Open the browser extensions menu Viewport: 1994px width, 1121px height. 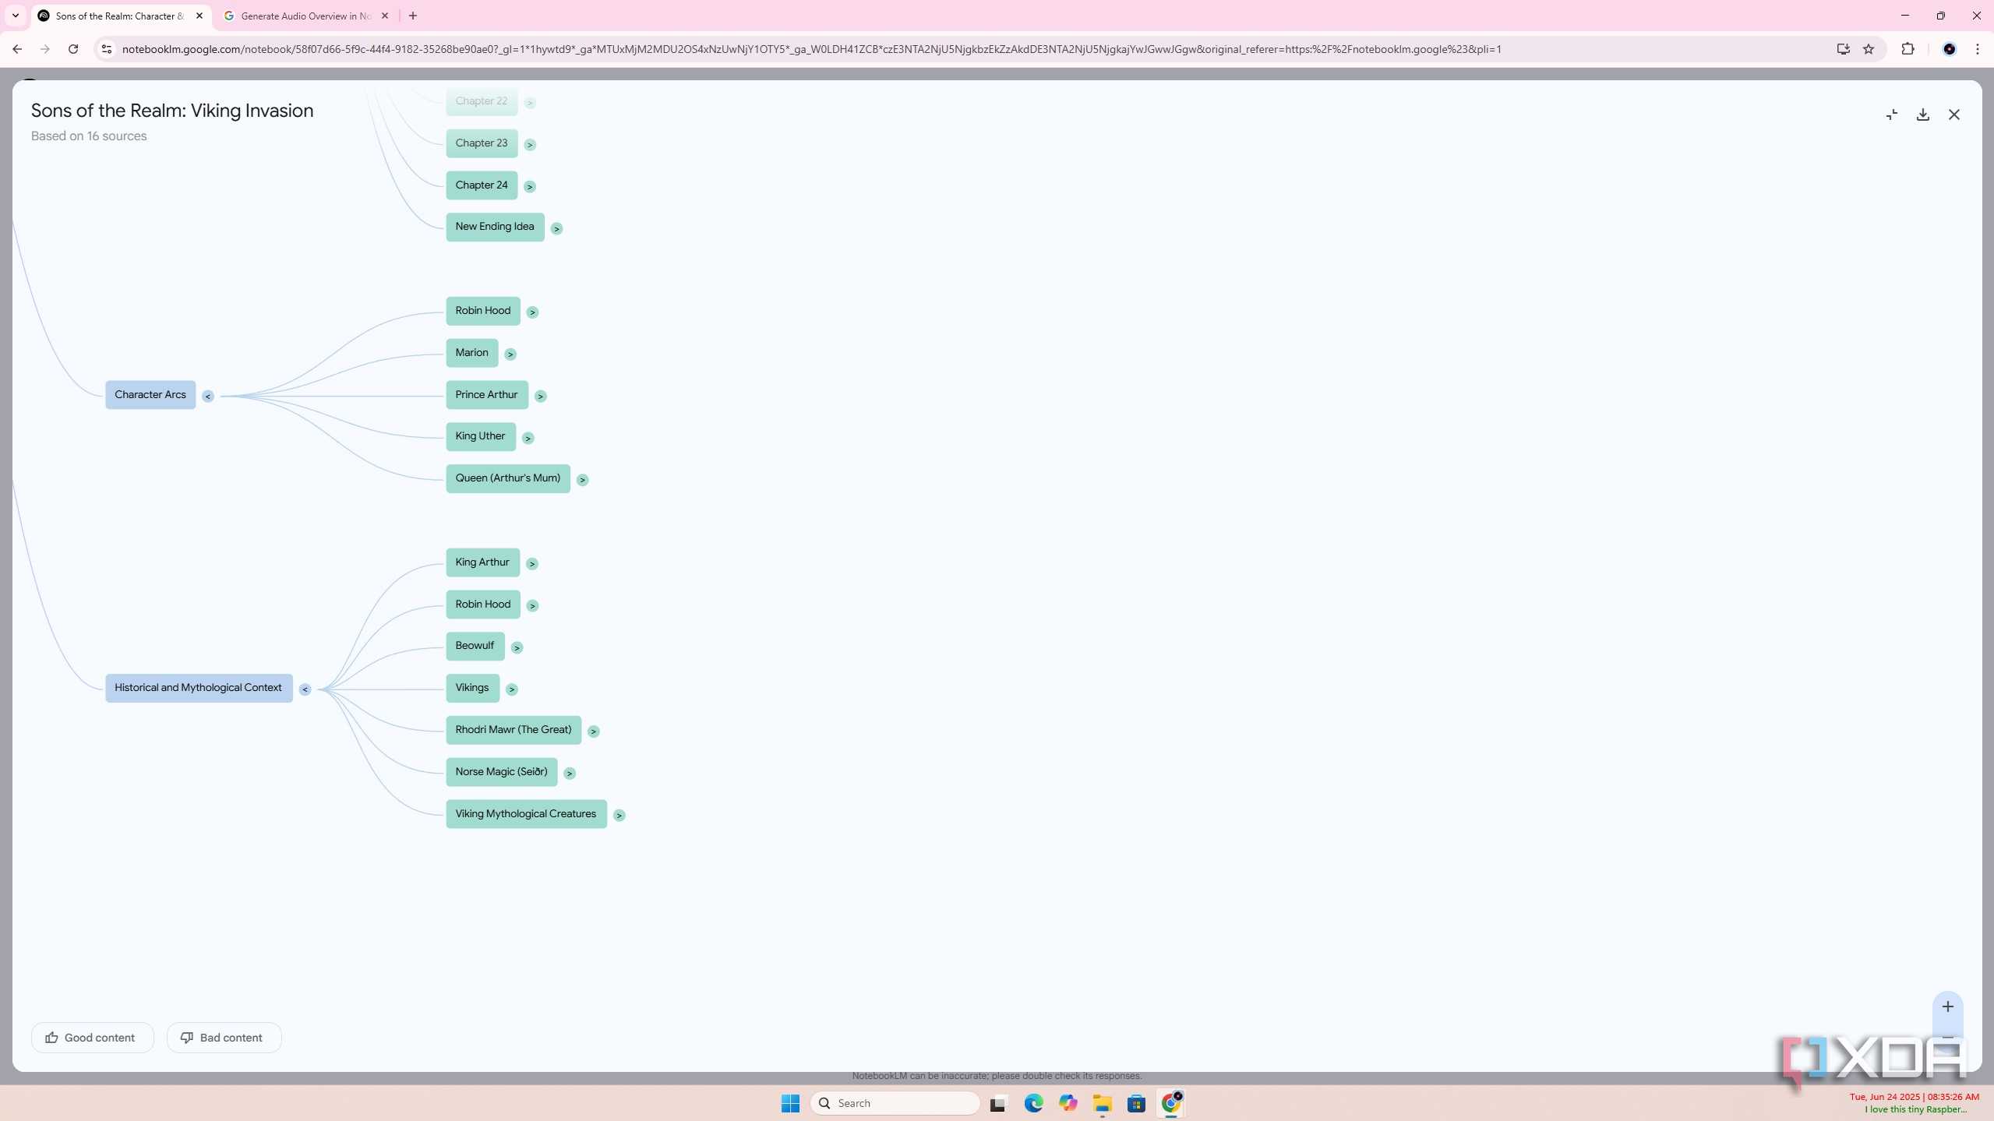[1908, 49]
